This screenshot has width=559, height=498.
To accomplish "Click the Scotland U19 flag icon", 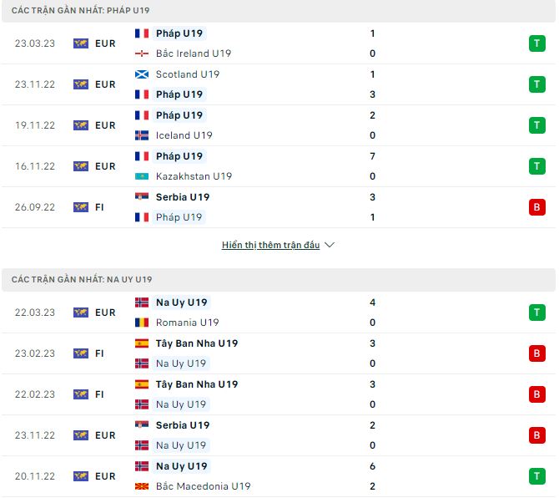I will [142, 74].
